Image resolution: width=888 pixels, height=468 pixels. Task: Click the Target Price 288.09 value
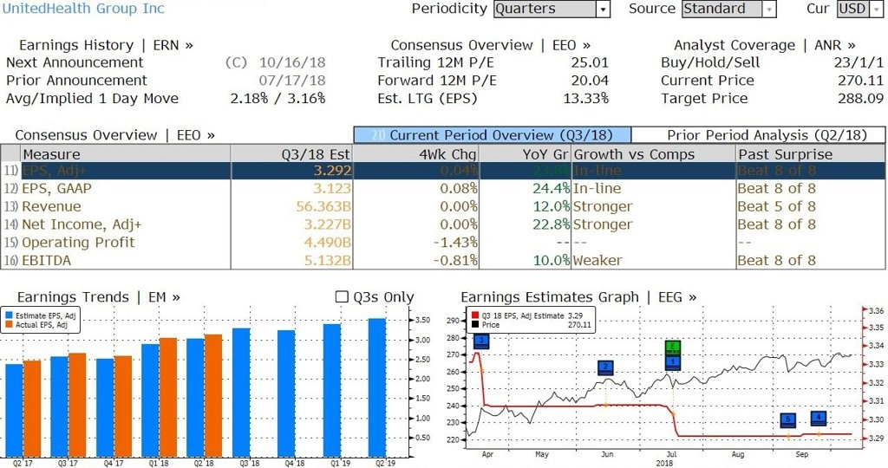pyautogui.click(x=860, y=99)
